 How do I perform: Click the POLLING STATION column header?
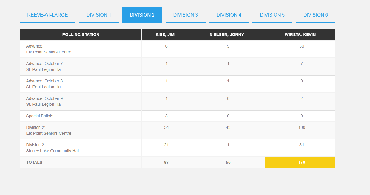tap(81, 34)
